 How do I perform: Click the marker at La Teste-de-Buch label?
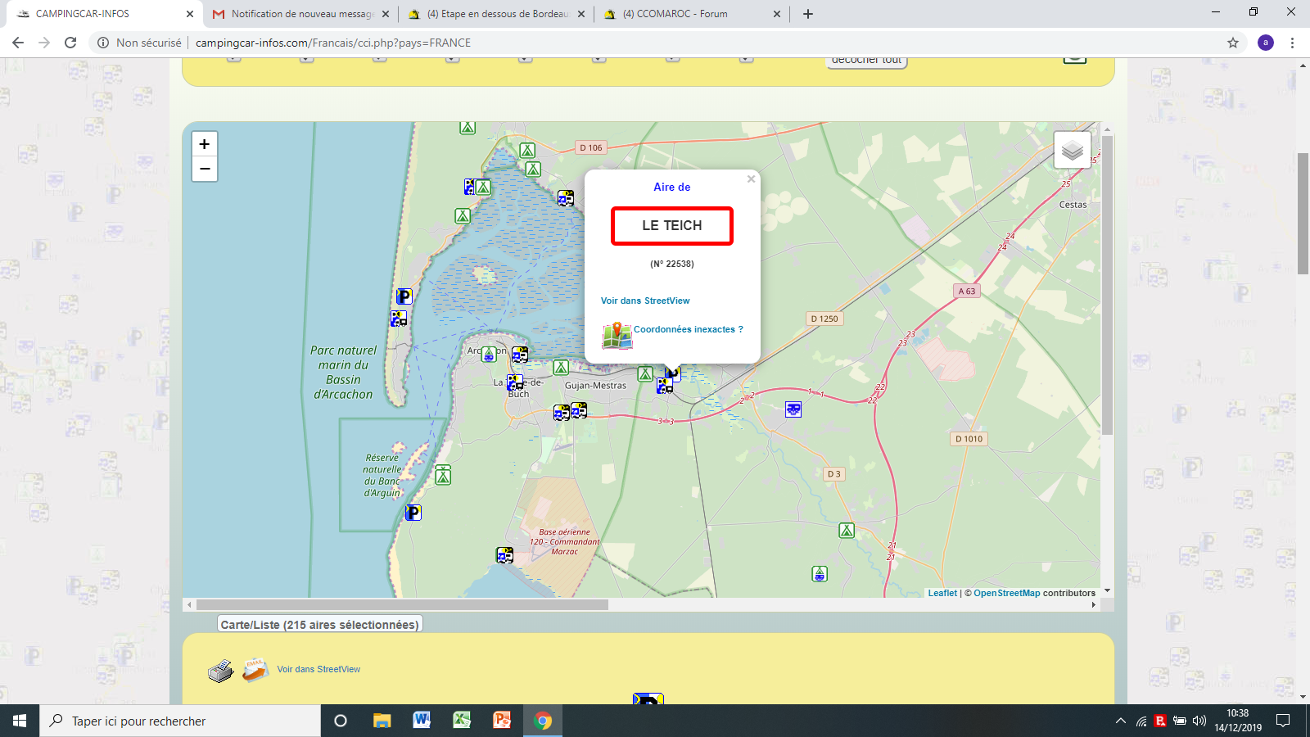coord(515,382)
